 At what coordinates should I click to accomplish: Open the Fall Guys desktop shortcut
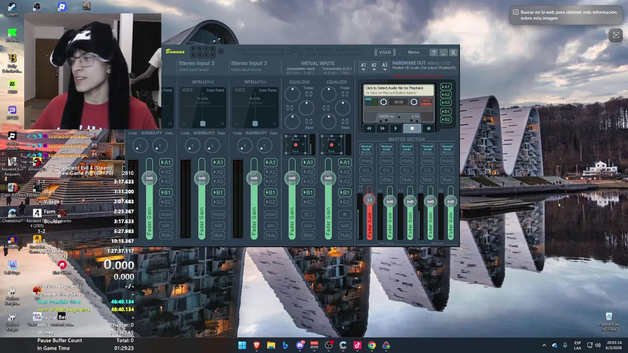(x=12, y=267)
